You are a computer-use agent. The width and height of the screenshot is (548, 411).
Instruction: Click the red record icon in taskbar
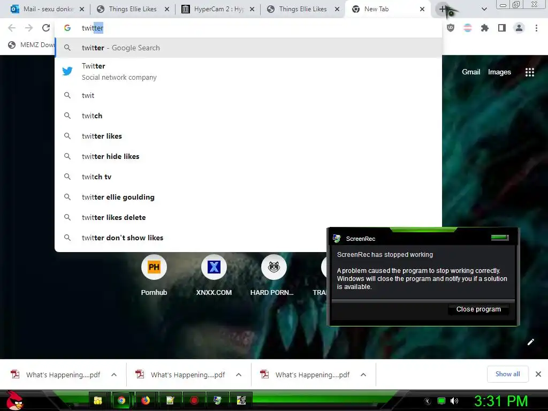click(194, 400)
